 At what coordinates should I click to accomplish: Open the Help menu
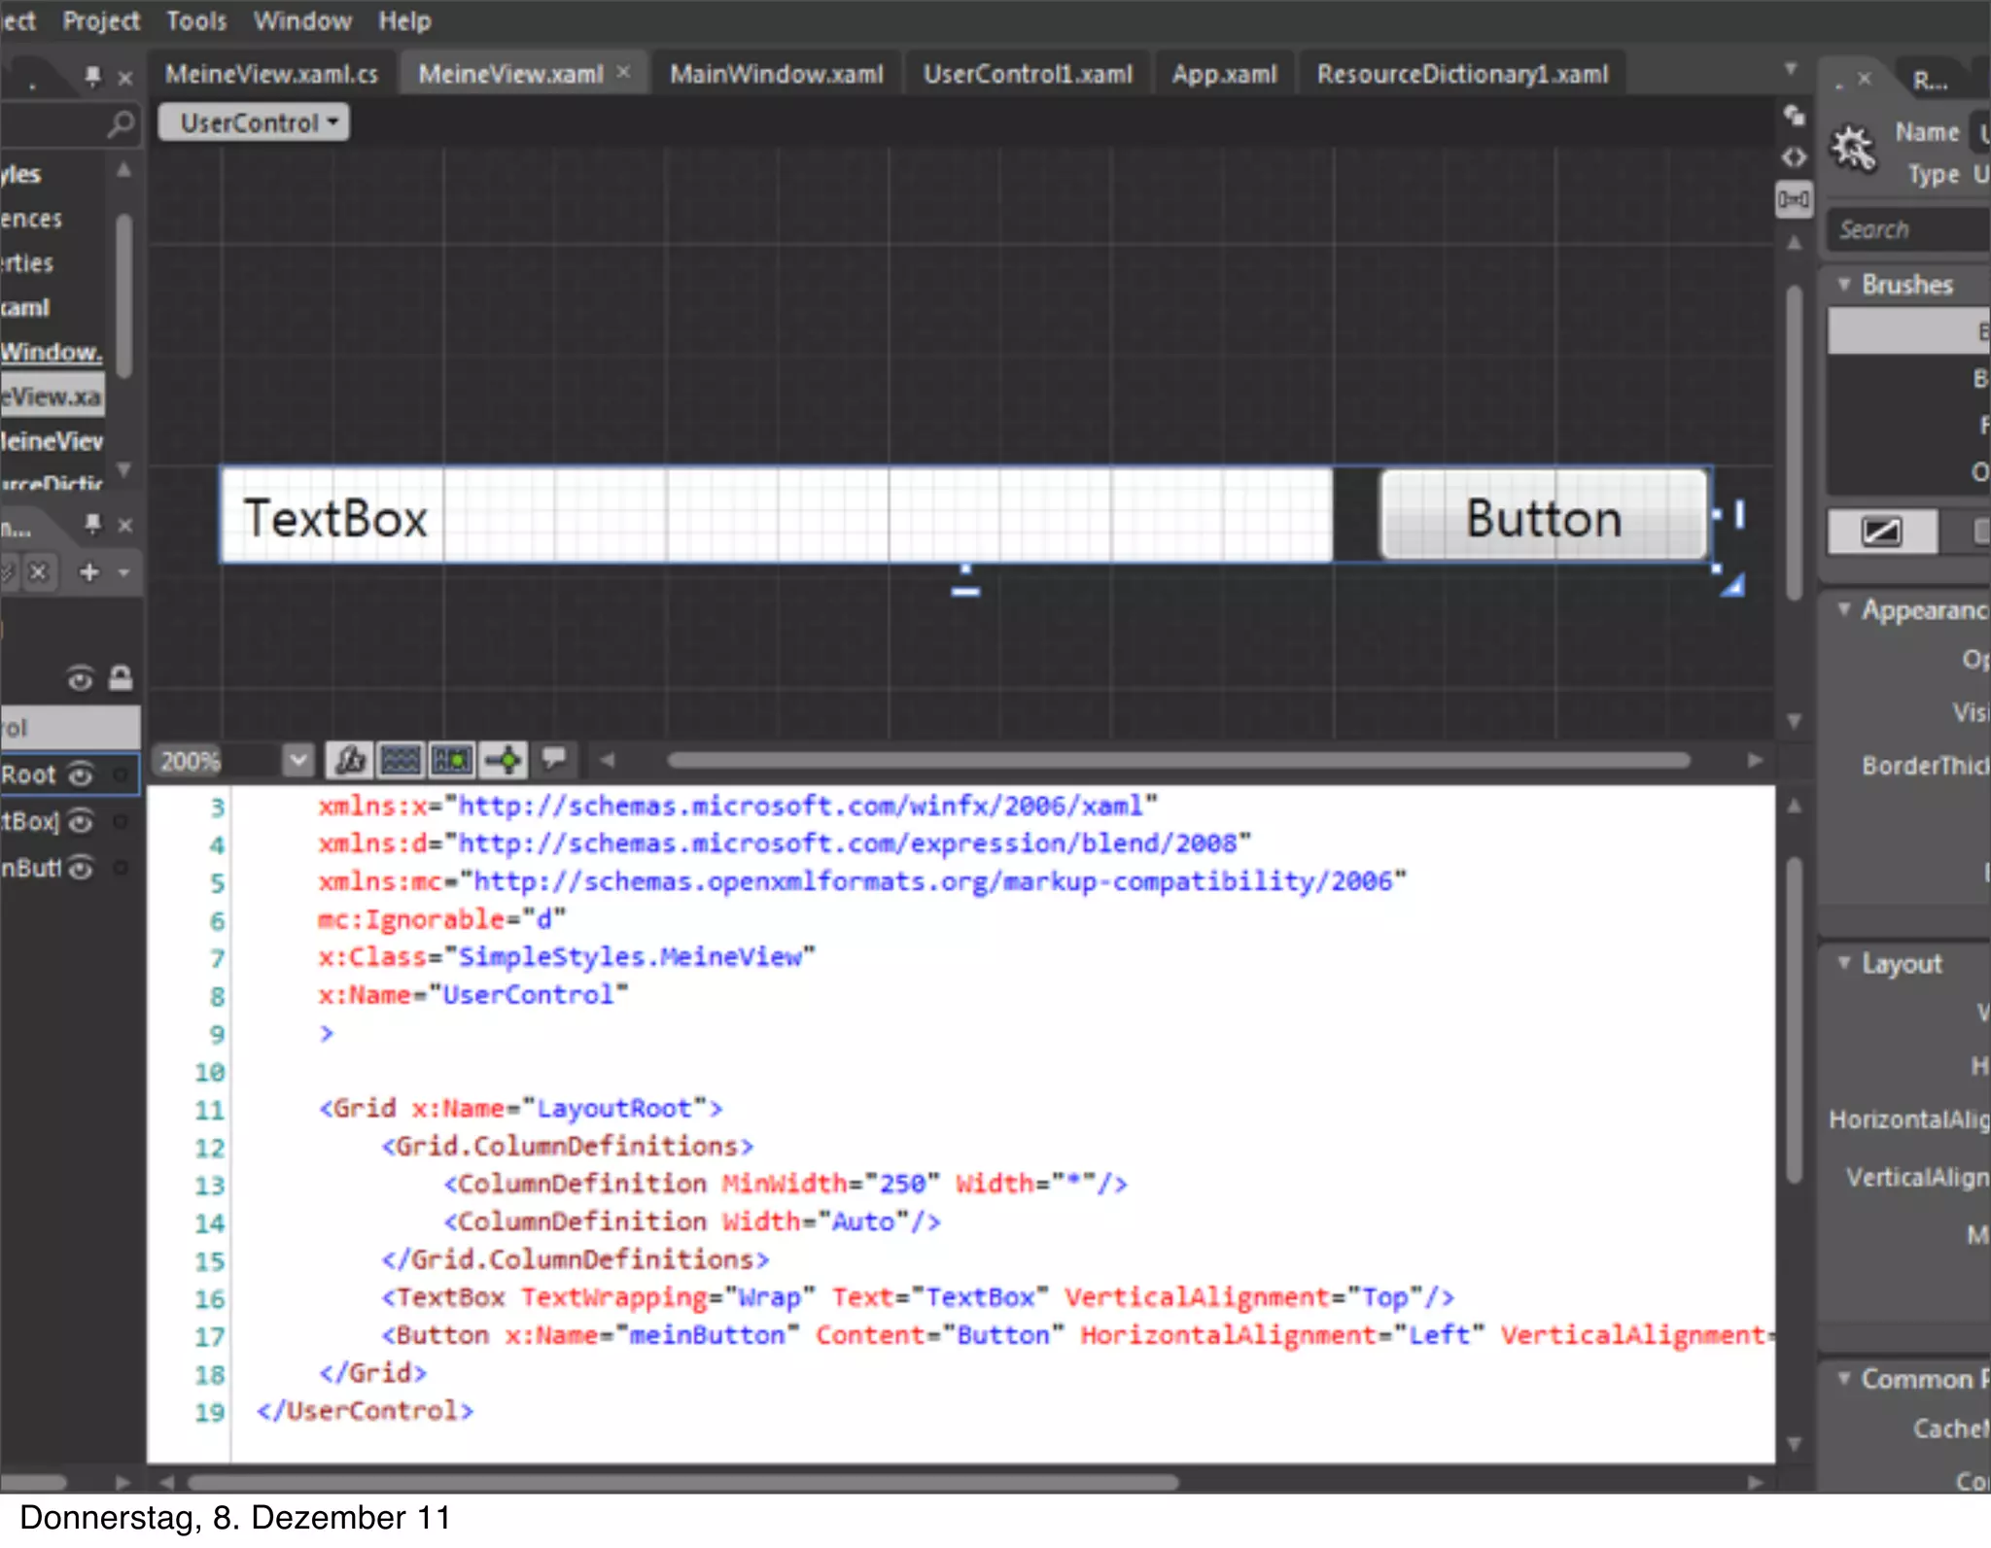pos(404,20)
